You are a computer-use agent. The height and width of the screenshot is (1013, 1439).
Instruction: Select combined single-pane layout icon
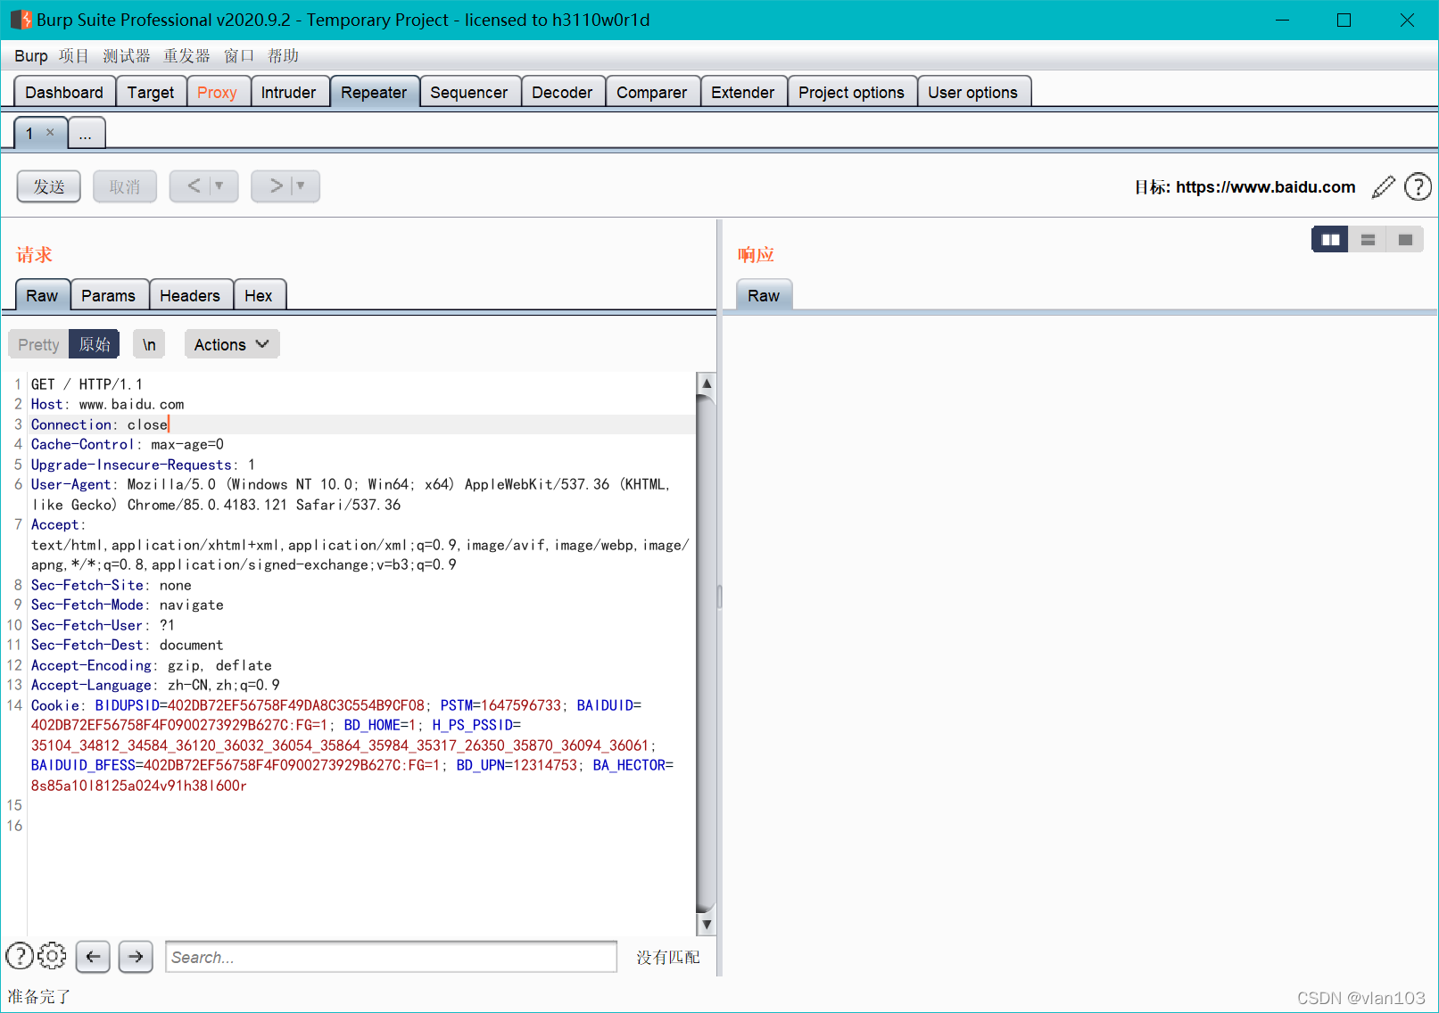[1405, 240]
